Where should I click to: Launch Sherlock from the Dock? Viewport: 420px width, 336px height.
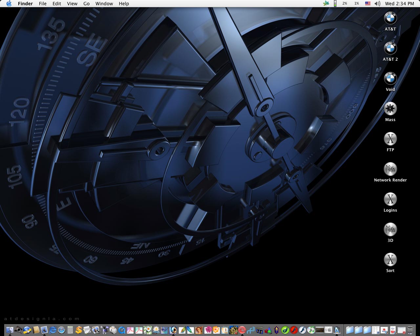(x=18, y=330)
